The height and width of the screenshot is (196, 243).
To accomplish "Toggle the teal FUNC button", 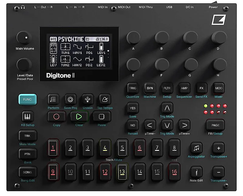I will [x=27, y=99].
